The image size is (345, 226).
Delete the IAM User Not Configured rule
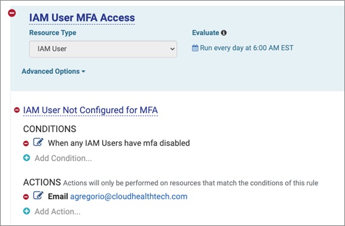click(17, 110)
